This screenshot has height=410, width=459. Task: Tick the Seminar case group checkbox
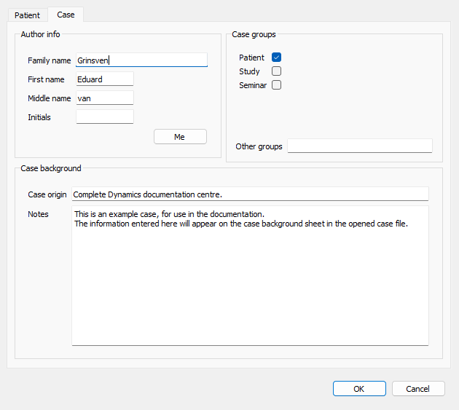point(276,85)
